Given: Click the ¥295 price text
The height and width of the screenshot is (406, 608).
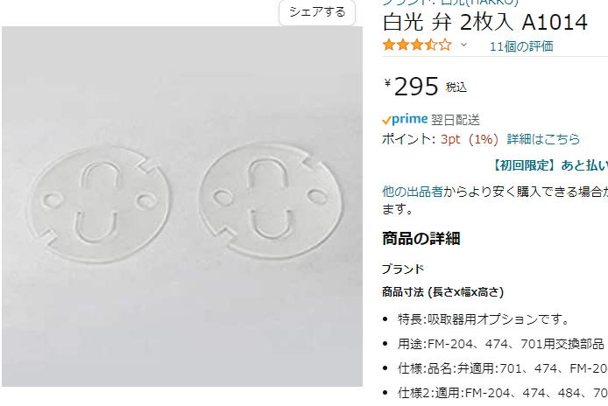Looking at the screenshot, I should 412,87.
